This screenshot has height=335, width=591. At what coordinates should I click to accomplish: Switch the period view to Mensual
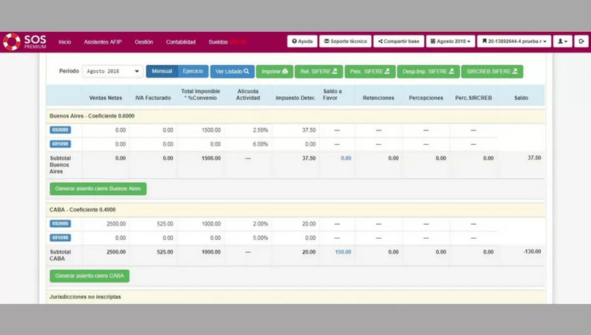click(x=162, y=72)
